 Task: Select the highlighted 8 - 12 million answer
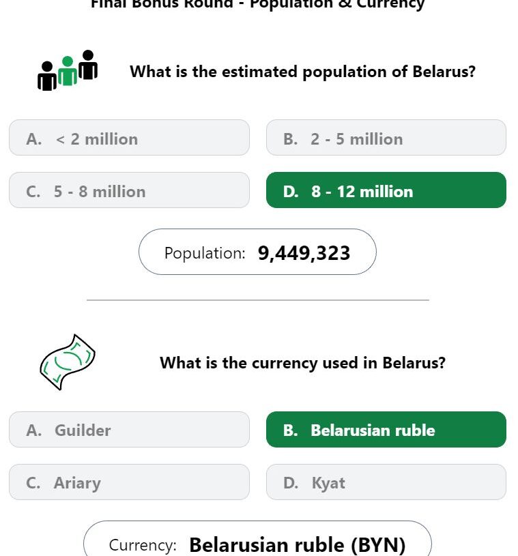point(386,190)
